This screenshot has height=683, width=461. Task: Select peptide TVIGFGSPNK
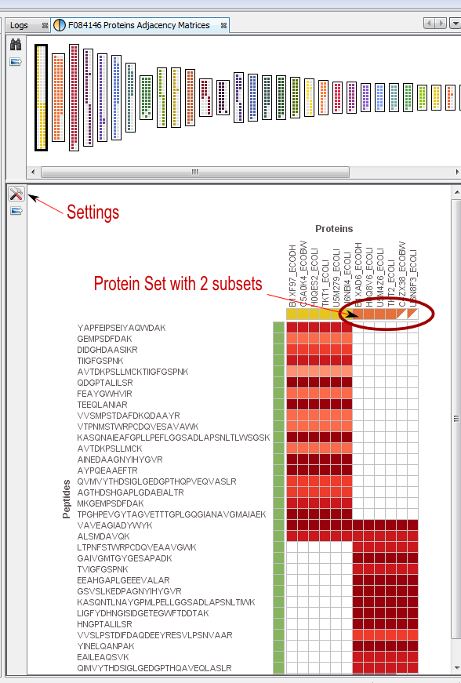pos(103,569)
